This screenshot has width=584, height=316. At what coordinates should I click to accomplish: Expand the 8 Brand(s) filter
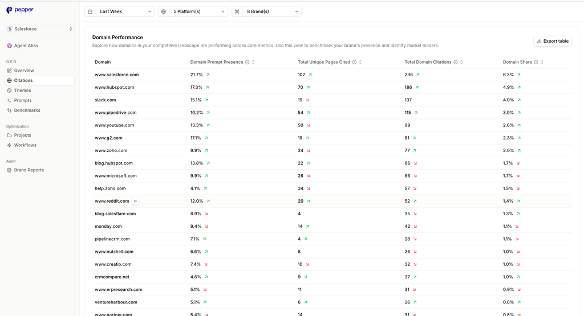[266, 11]
